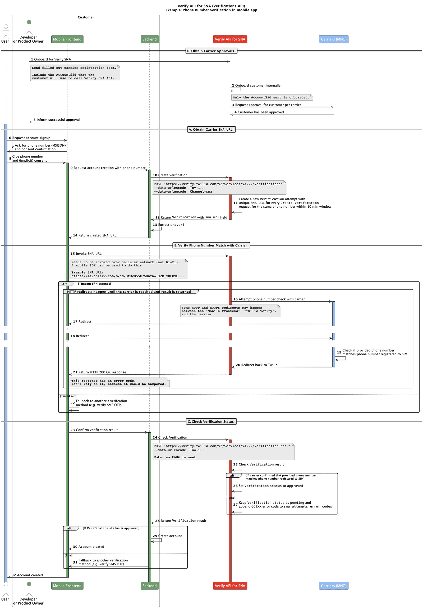Click the 32 Account created message label
Viewport: 423px width, 608px height.
click(27, 575)
